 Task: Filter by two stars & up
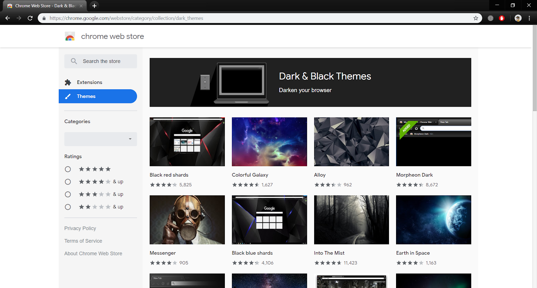pyautogui.click(x=68, y=207)
